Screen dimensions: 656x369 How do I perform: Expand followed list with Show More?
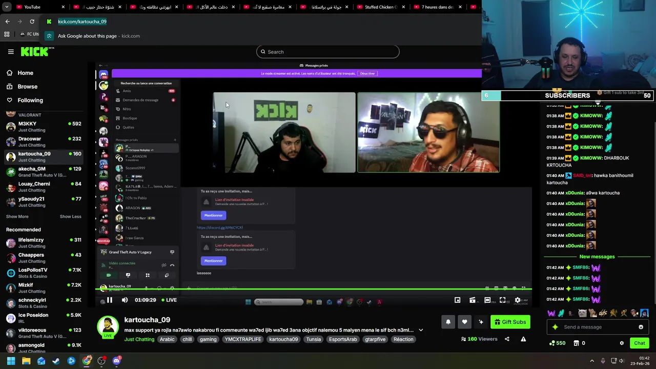click(x=17, y=216)
